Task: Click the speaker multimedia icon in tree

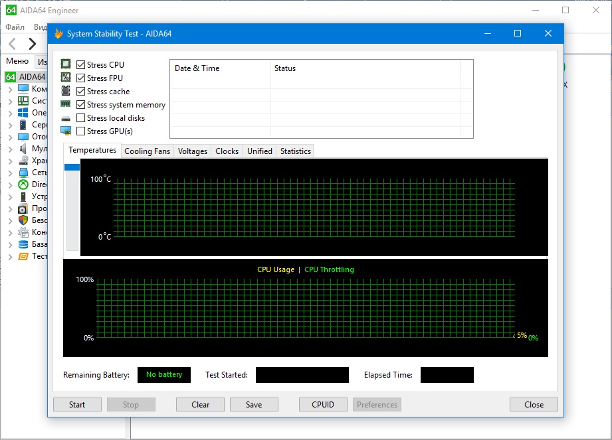Action: pyautogui.click(x=23, y=149)
